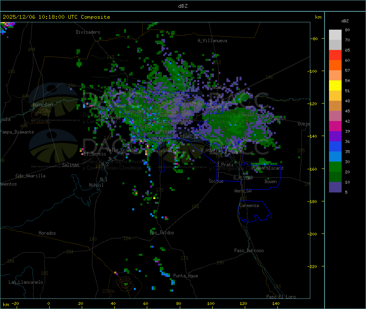Click the 'N_1' map label
This screenshot has height=309, width=366.
pos(104,179)
